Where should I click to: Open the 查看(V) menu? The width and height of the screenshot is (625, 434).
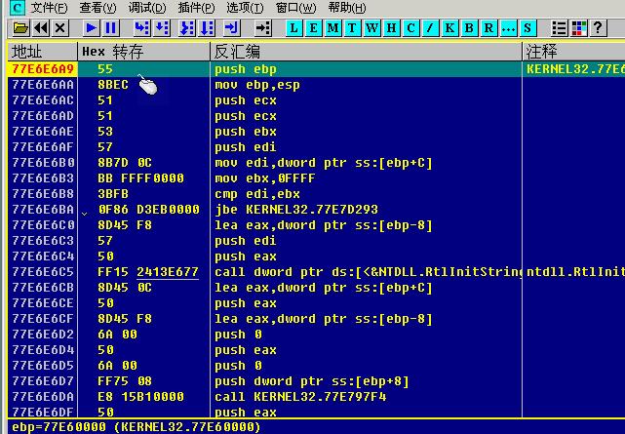98,8
